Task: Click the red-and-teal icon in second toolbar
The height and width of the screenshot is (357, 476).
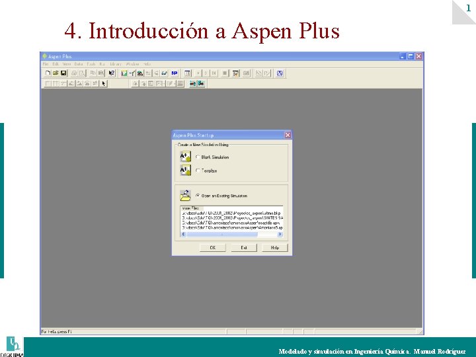Action: coord(193,83)
